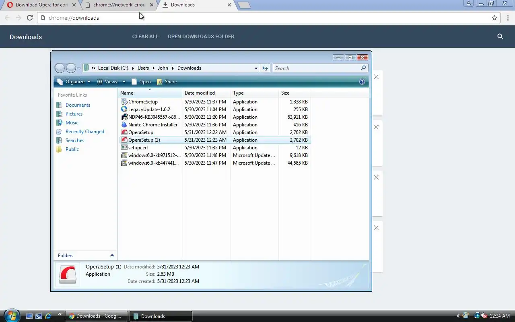Image resolution: width=515 pixels, height=322 pixels.
Task: Remove the fourth download entry with X
Action: [x=376, y=228]
